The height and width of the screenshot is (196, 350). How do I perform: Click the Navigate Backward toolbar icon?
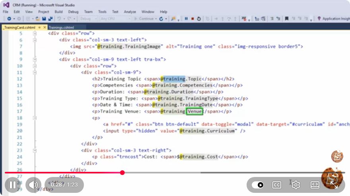[x=9, y=19]
